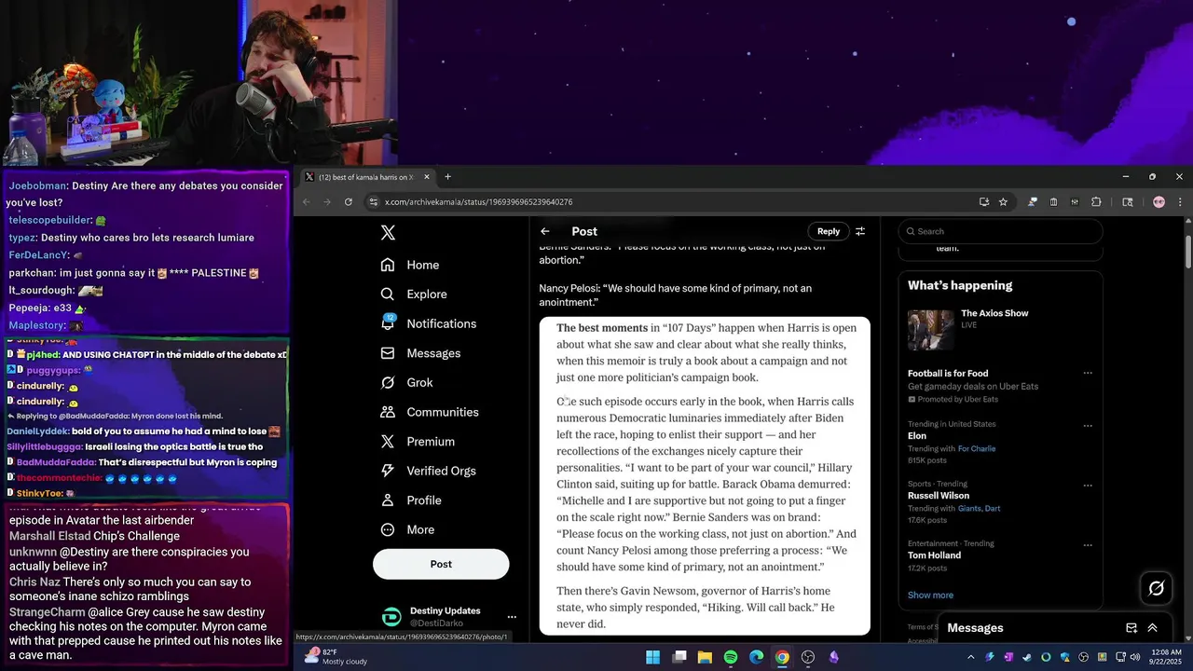Expand the Messages drawer chevrons

1152,628
